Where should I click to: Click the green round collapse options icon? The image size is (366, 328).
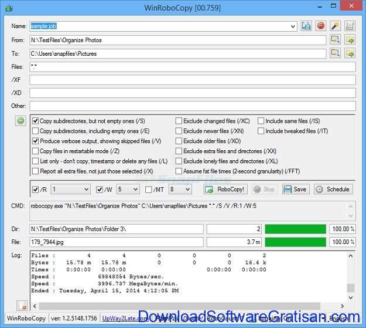tap(20, 121)
